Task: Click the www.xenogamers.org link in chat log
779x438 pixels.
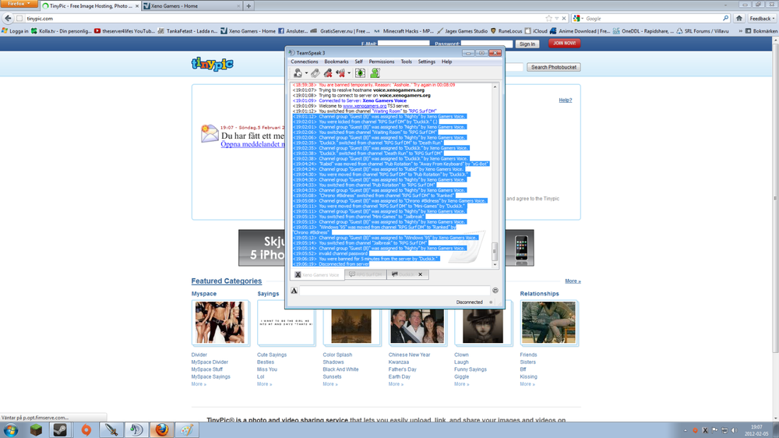Action: point(364,106)
